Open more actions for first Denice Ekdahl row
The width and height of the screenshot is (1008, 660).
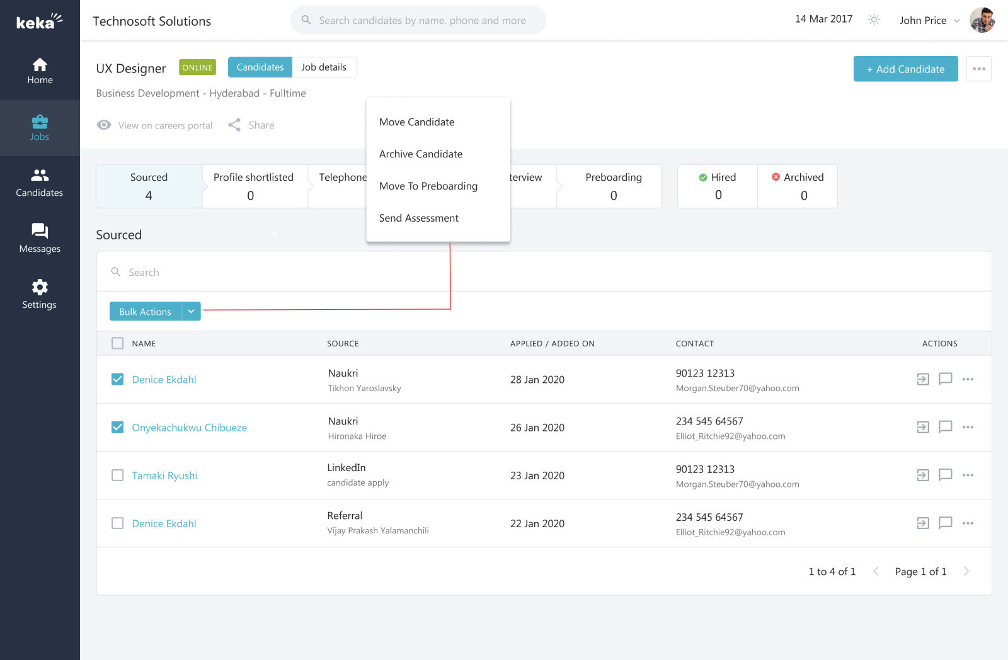(x=968, y=379)
